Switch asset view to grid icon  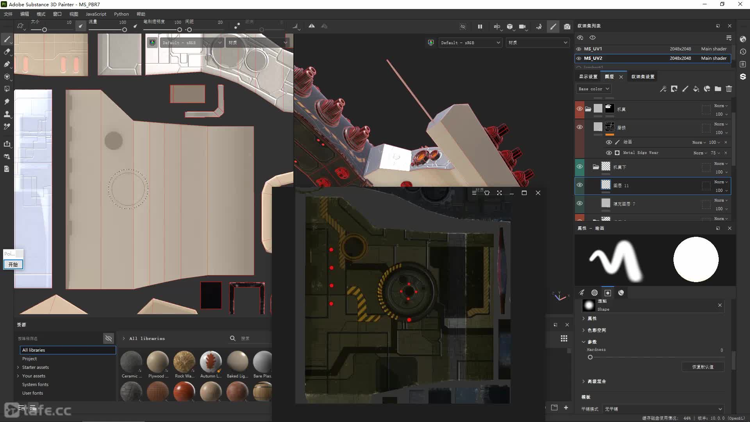564,338
